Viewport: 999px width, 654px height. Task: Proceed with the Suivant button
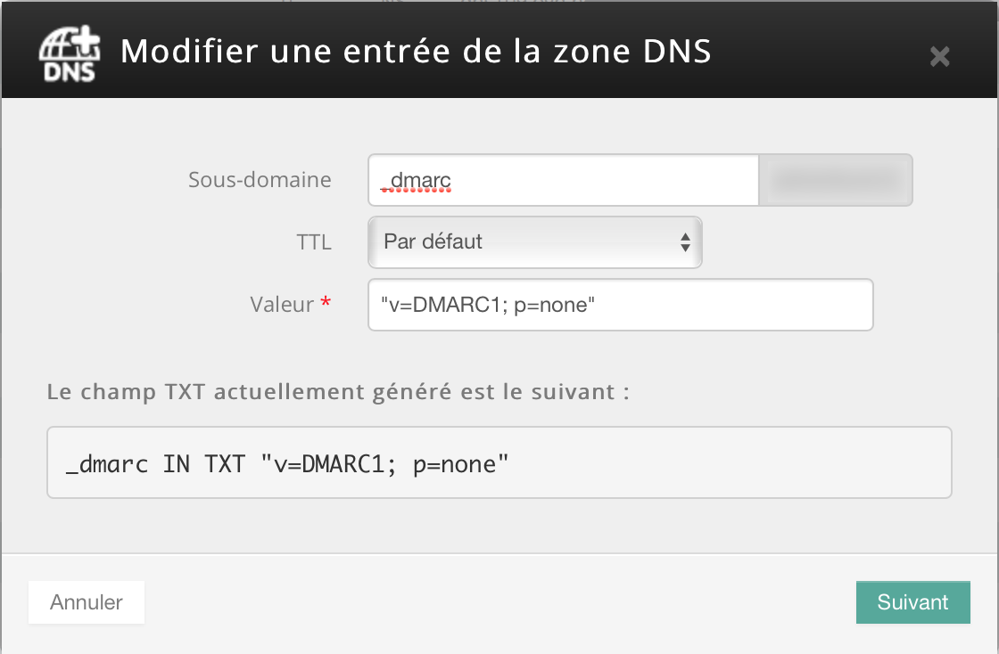pyautogui.click(x=913, y=602)
